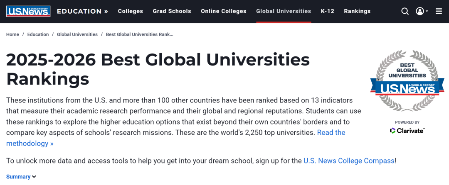449x185 pixels.
Task: Open the EDUCATION » section menu
Action: point(82,11)
